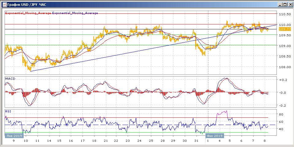Viewport: 294px width, 147px height.
Task: Select date 14 on the time axis
Action: (49, 141)
